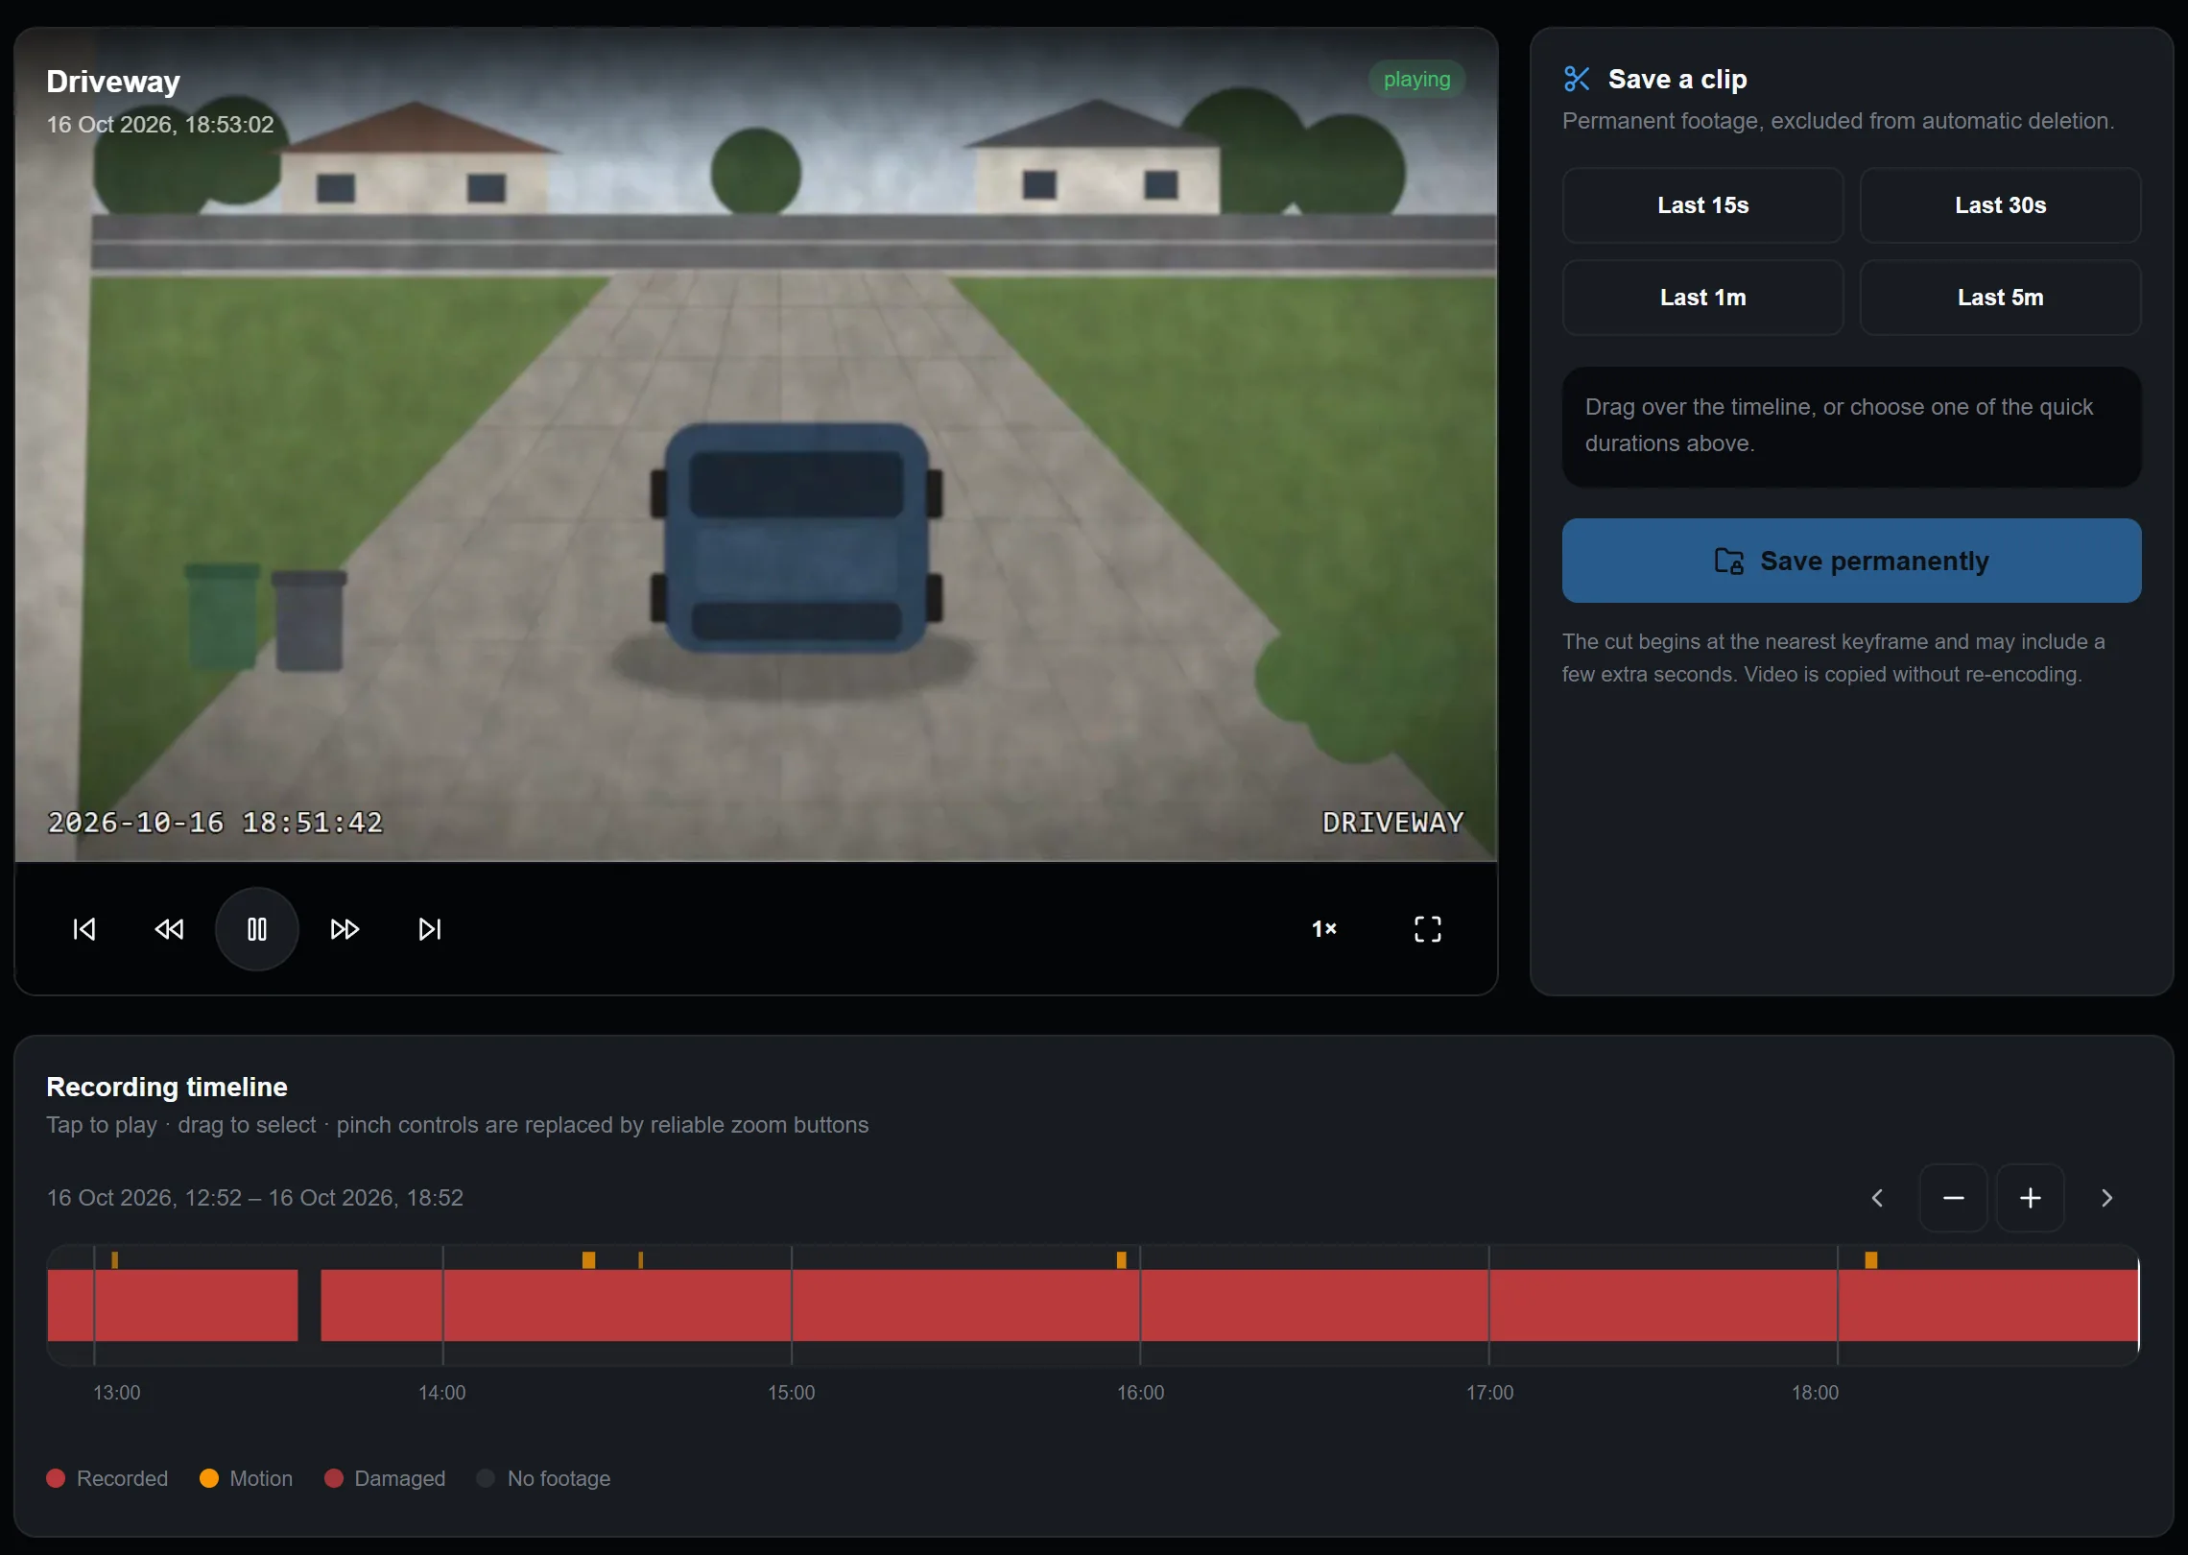Screen dimensions: 2188x1555
Task: Click the 17:00 timeline label
Action: (1489, 1393)
